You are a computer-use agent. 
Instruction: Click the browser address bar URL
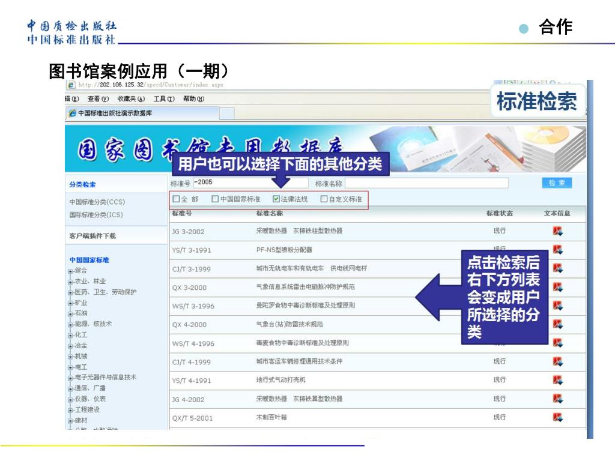coord(151,85)
